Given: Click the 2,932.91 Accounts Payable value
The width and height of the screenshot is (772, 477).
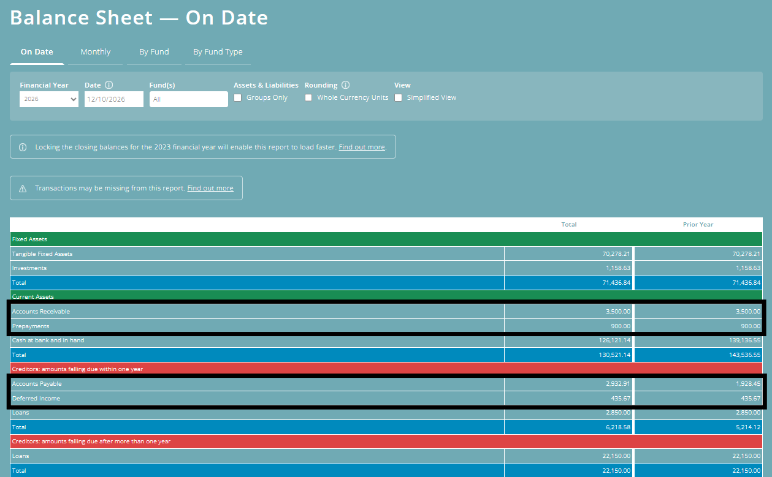Looking at the screenshot, I should [617, 384].
